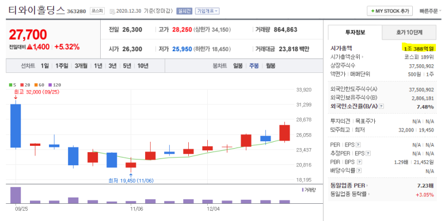Click the 투자의견 | 목표주가 label
Screen dimensions: 445x221
point(353,121)
